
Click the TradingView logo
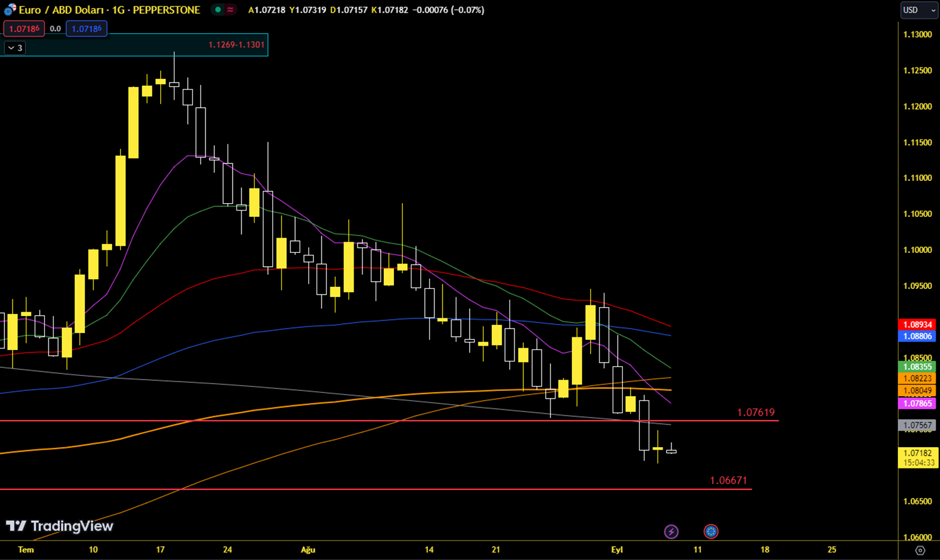(x=59, y=526)
